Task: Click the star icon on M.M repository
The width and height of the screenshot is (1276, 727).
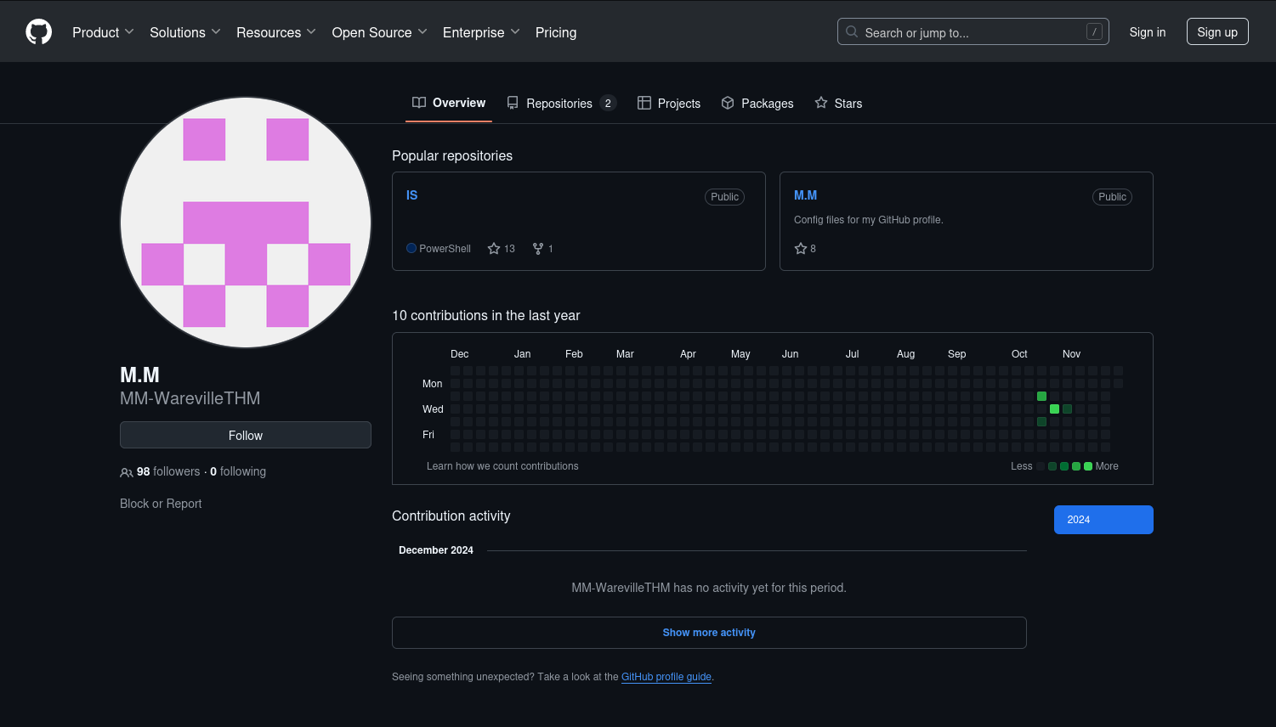Action: pos(800,249)
